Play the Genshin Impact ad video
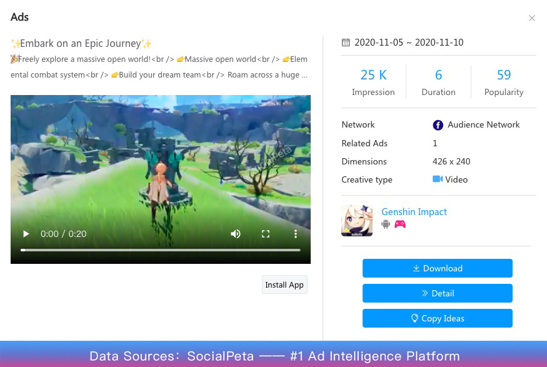Image resolution: width=547 pixels, height=367 pixels. point(26,234)
